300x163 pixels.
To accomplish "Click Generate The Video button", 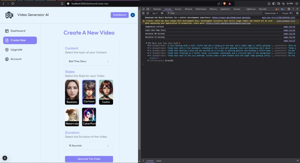I will 89,159.
